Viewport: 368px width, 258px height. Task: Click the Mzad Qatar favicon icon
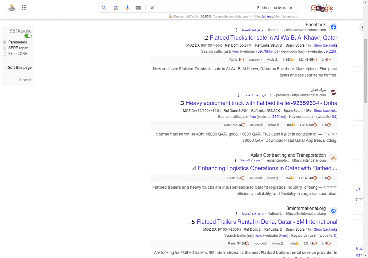333,92
